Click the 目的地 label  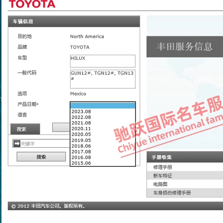click(x=25, y=36)
